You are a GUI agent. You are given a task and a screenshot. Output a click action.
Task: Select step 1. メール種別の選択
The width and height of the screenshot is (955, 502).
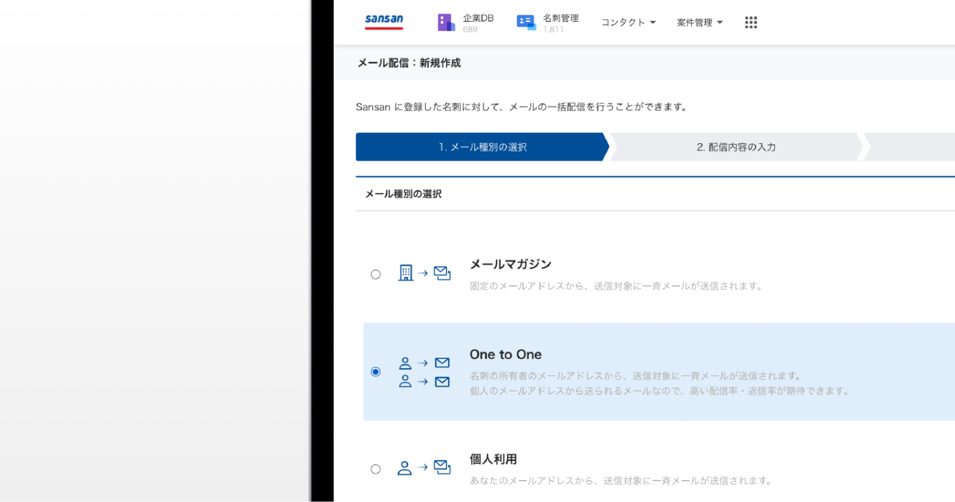482,147
